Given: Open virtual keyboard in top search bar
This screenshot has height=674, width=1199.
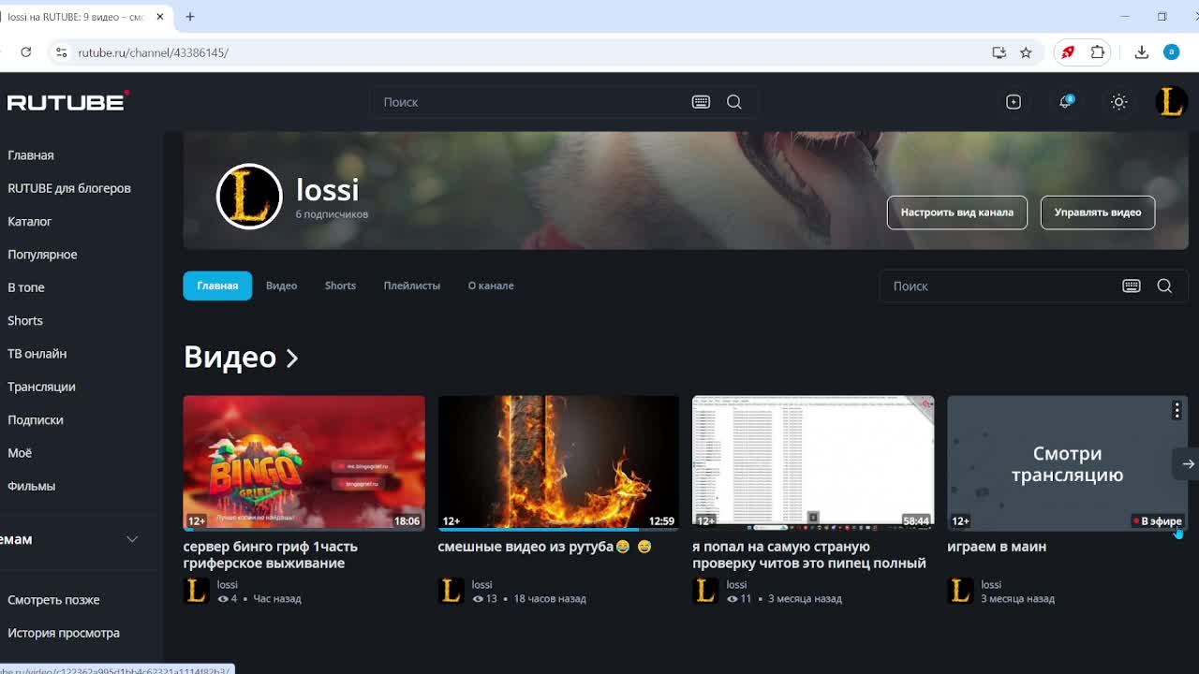Looking at the screenshot, I should tap(701, 102).
